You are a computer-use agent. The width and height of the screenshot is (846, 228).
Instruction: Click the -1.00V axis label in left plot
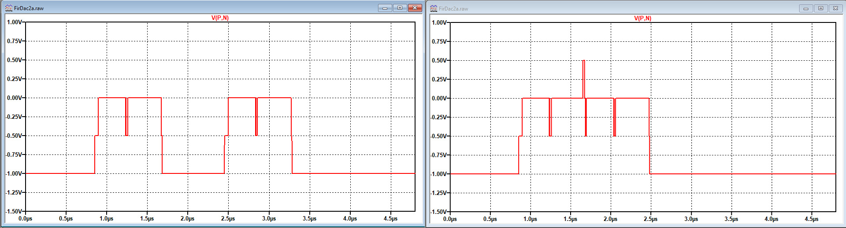pyautogui.click(x=14, y=173)
